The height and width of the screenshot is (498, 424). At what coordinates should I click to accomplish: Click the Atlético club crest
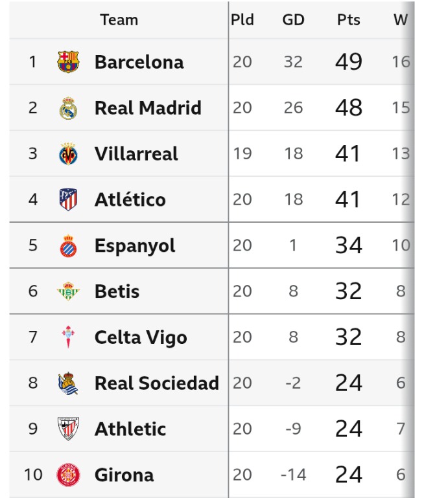click(x=68, y=199)
